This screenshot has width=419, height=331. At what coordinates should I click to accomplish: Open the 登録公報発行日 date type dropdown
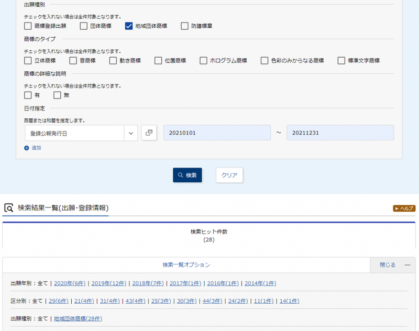tap(81, 133)
